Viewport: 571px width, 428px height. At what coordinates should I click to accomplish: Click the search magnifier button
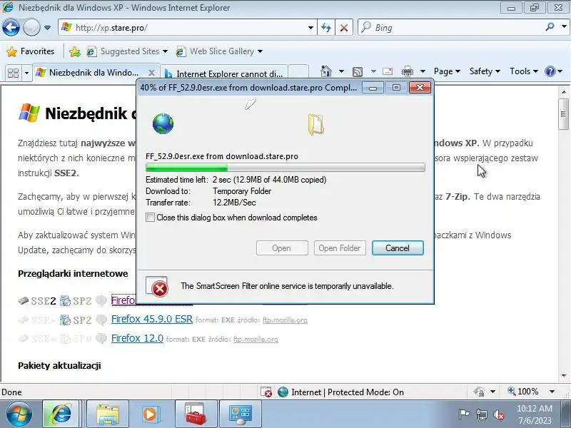(x=550, y=26)
